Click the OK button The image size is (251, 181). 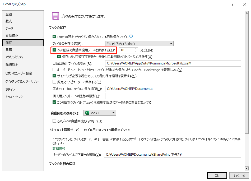click(x=217, y=175)
